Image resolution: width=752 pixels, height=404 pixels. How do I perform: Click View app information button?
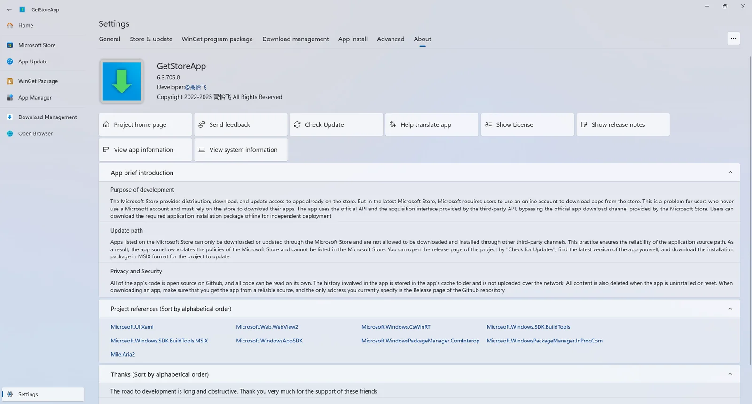[145, 149]
